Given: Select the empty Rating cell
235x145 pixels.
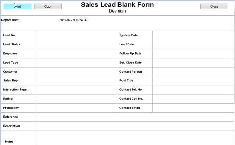Looking at the screenshot, I should pos(76,99).
